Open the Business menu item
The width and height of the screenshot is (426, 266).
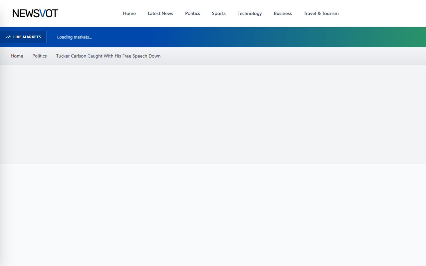point(283,13)
